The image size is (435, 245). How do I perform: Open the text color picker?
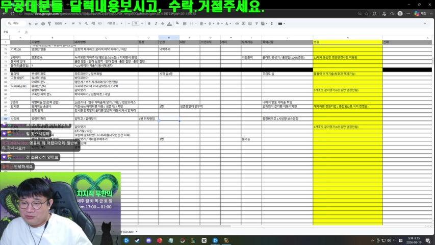point(169,23)
